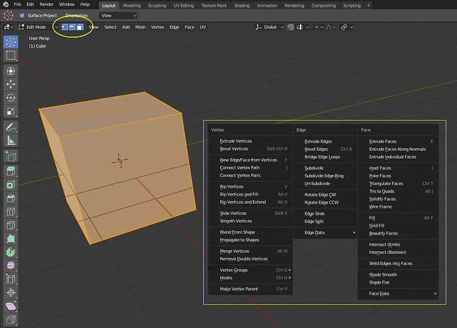The width and height of the screenshot is (457, 328).
Task: Choose Intersect (Boolean)
Action: 398,253
